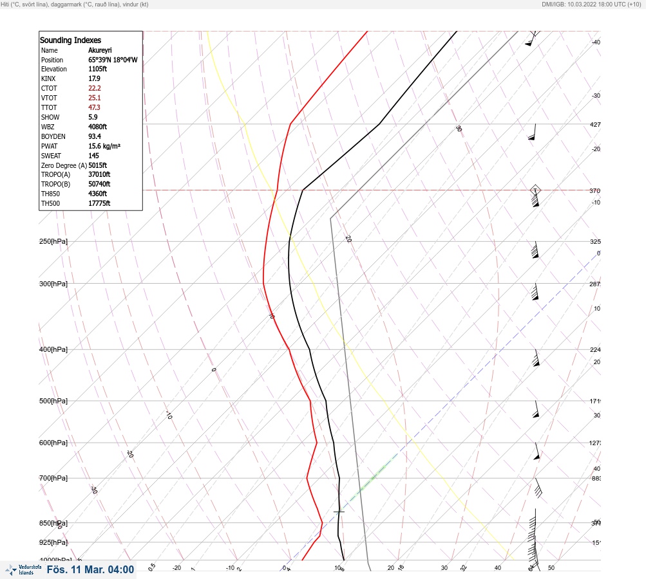
Task: Click the BOYDEN value 93.4
Action: point(94,136)
